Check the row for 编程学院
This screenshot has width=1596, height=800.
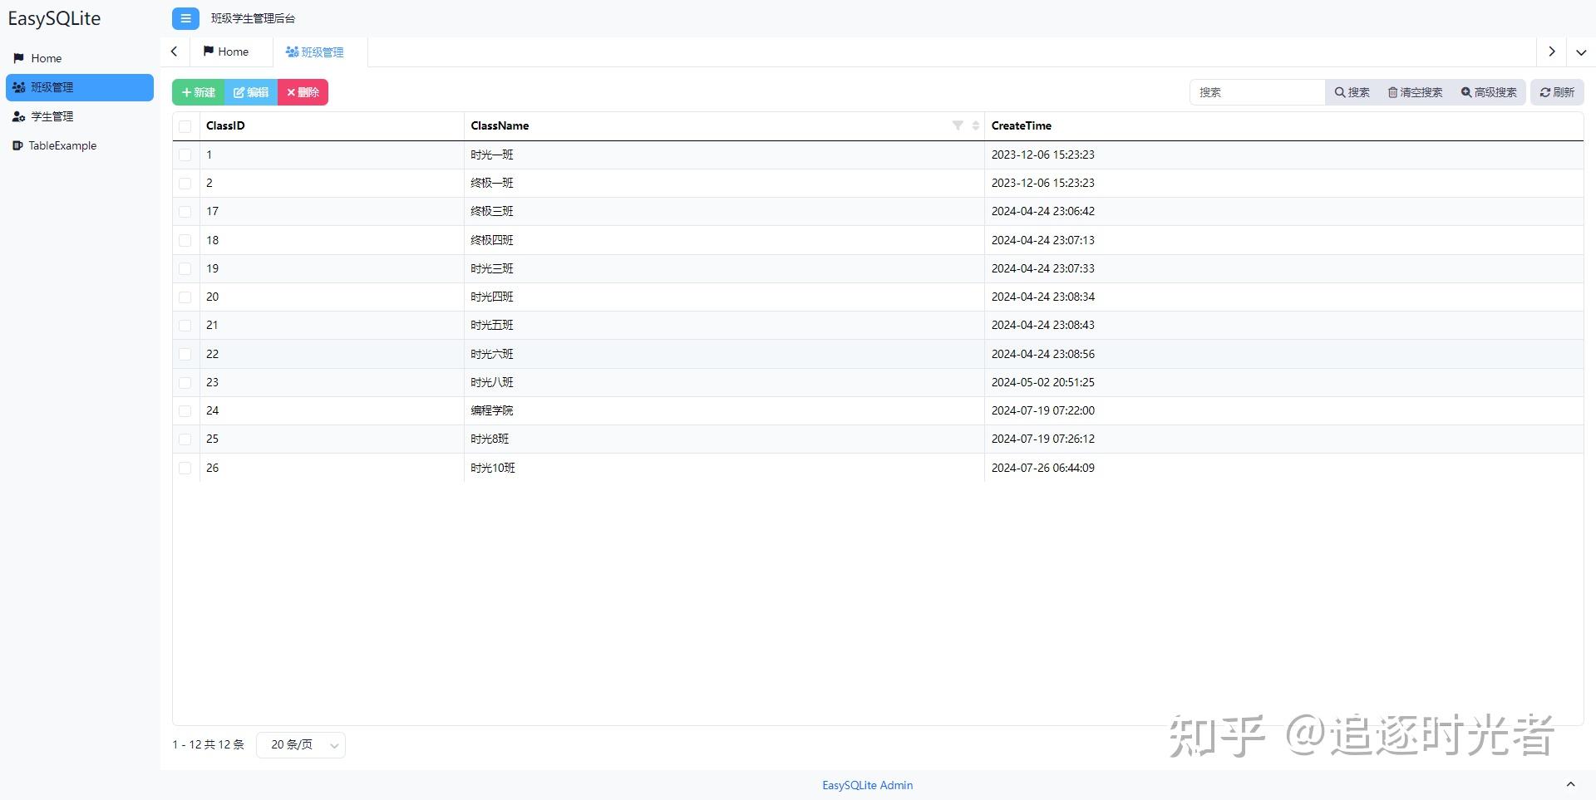point(185,410)
